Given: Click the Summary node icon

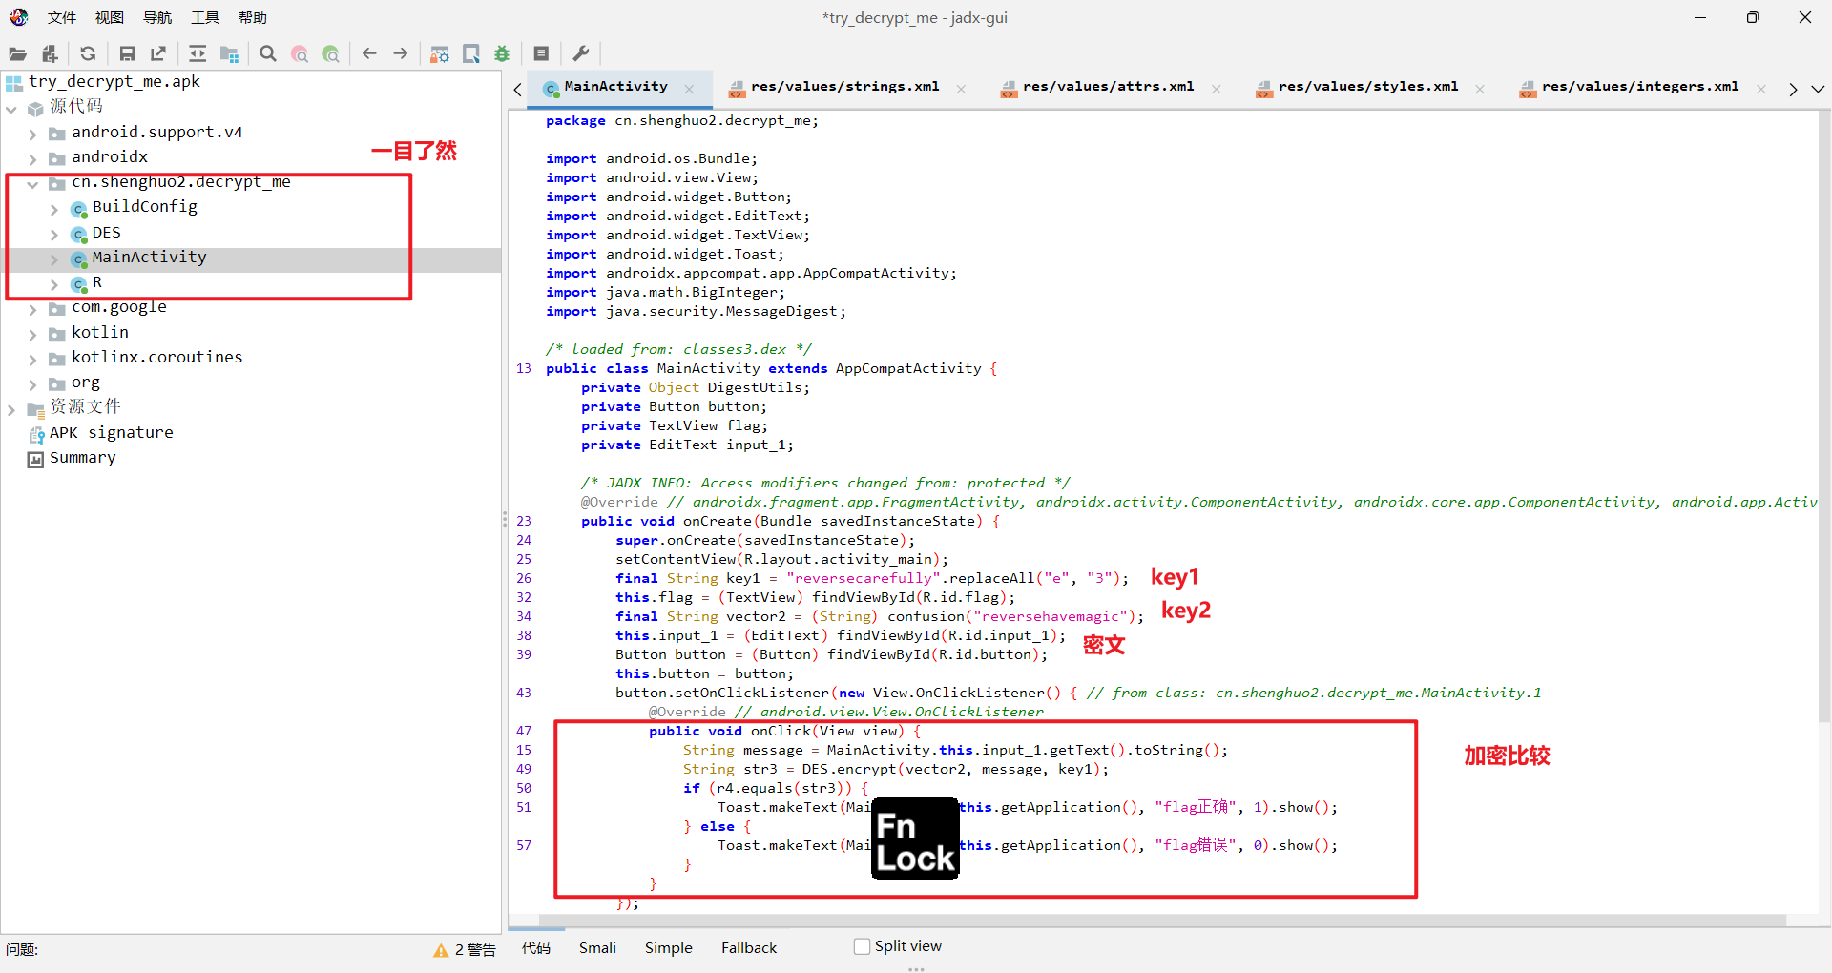Looking at the screenshot, I should (36, 459).
